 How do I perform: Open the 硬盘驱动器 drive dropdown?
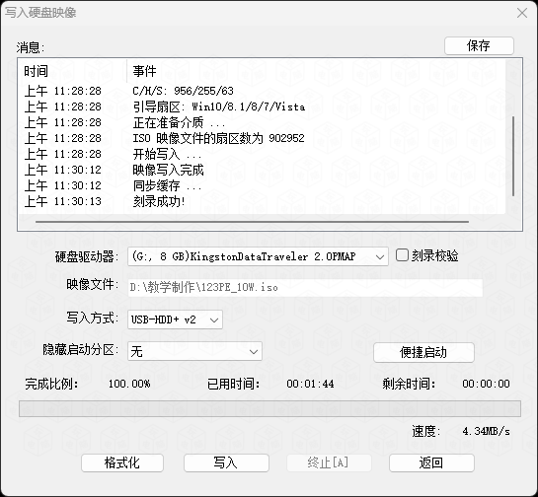[258, 256]
